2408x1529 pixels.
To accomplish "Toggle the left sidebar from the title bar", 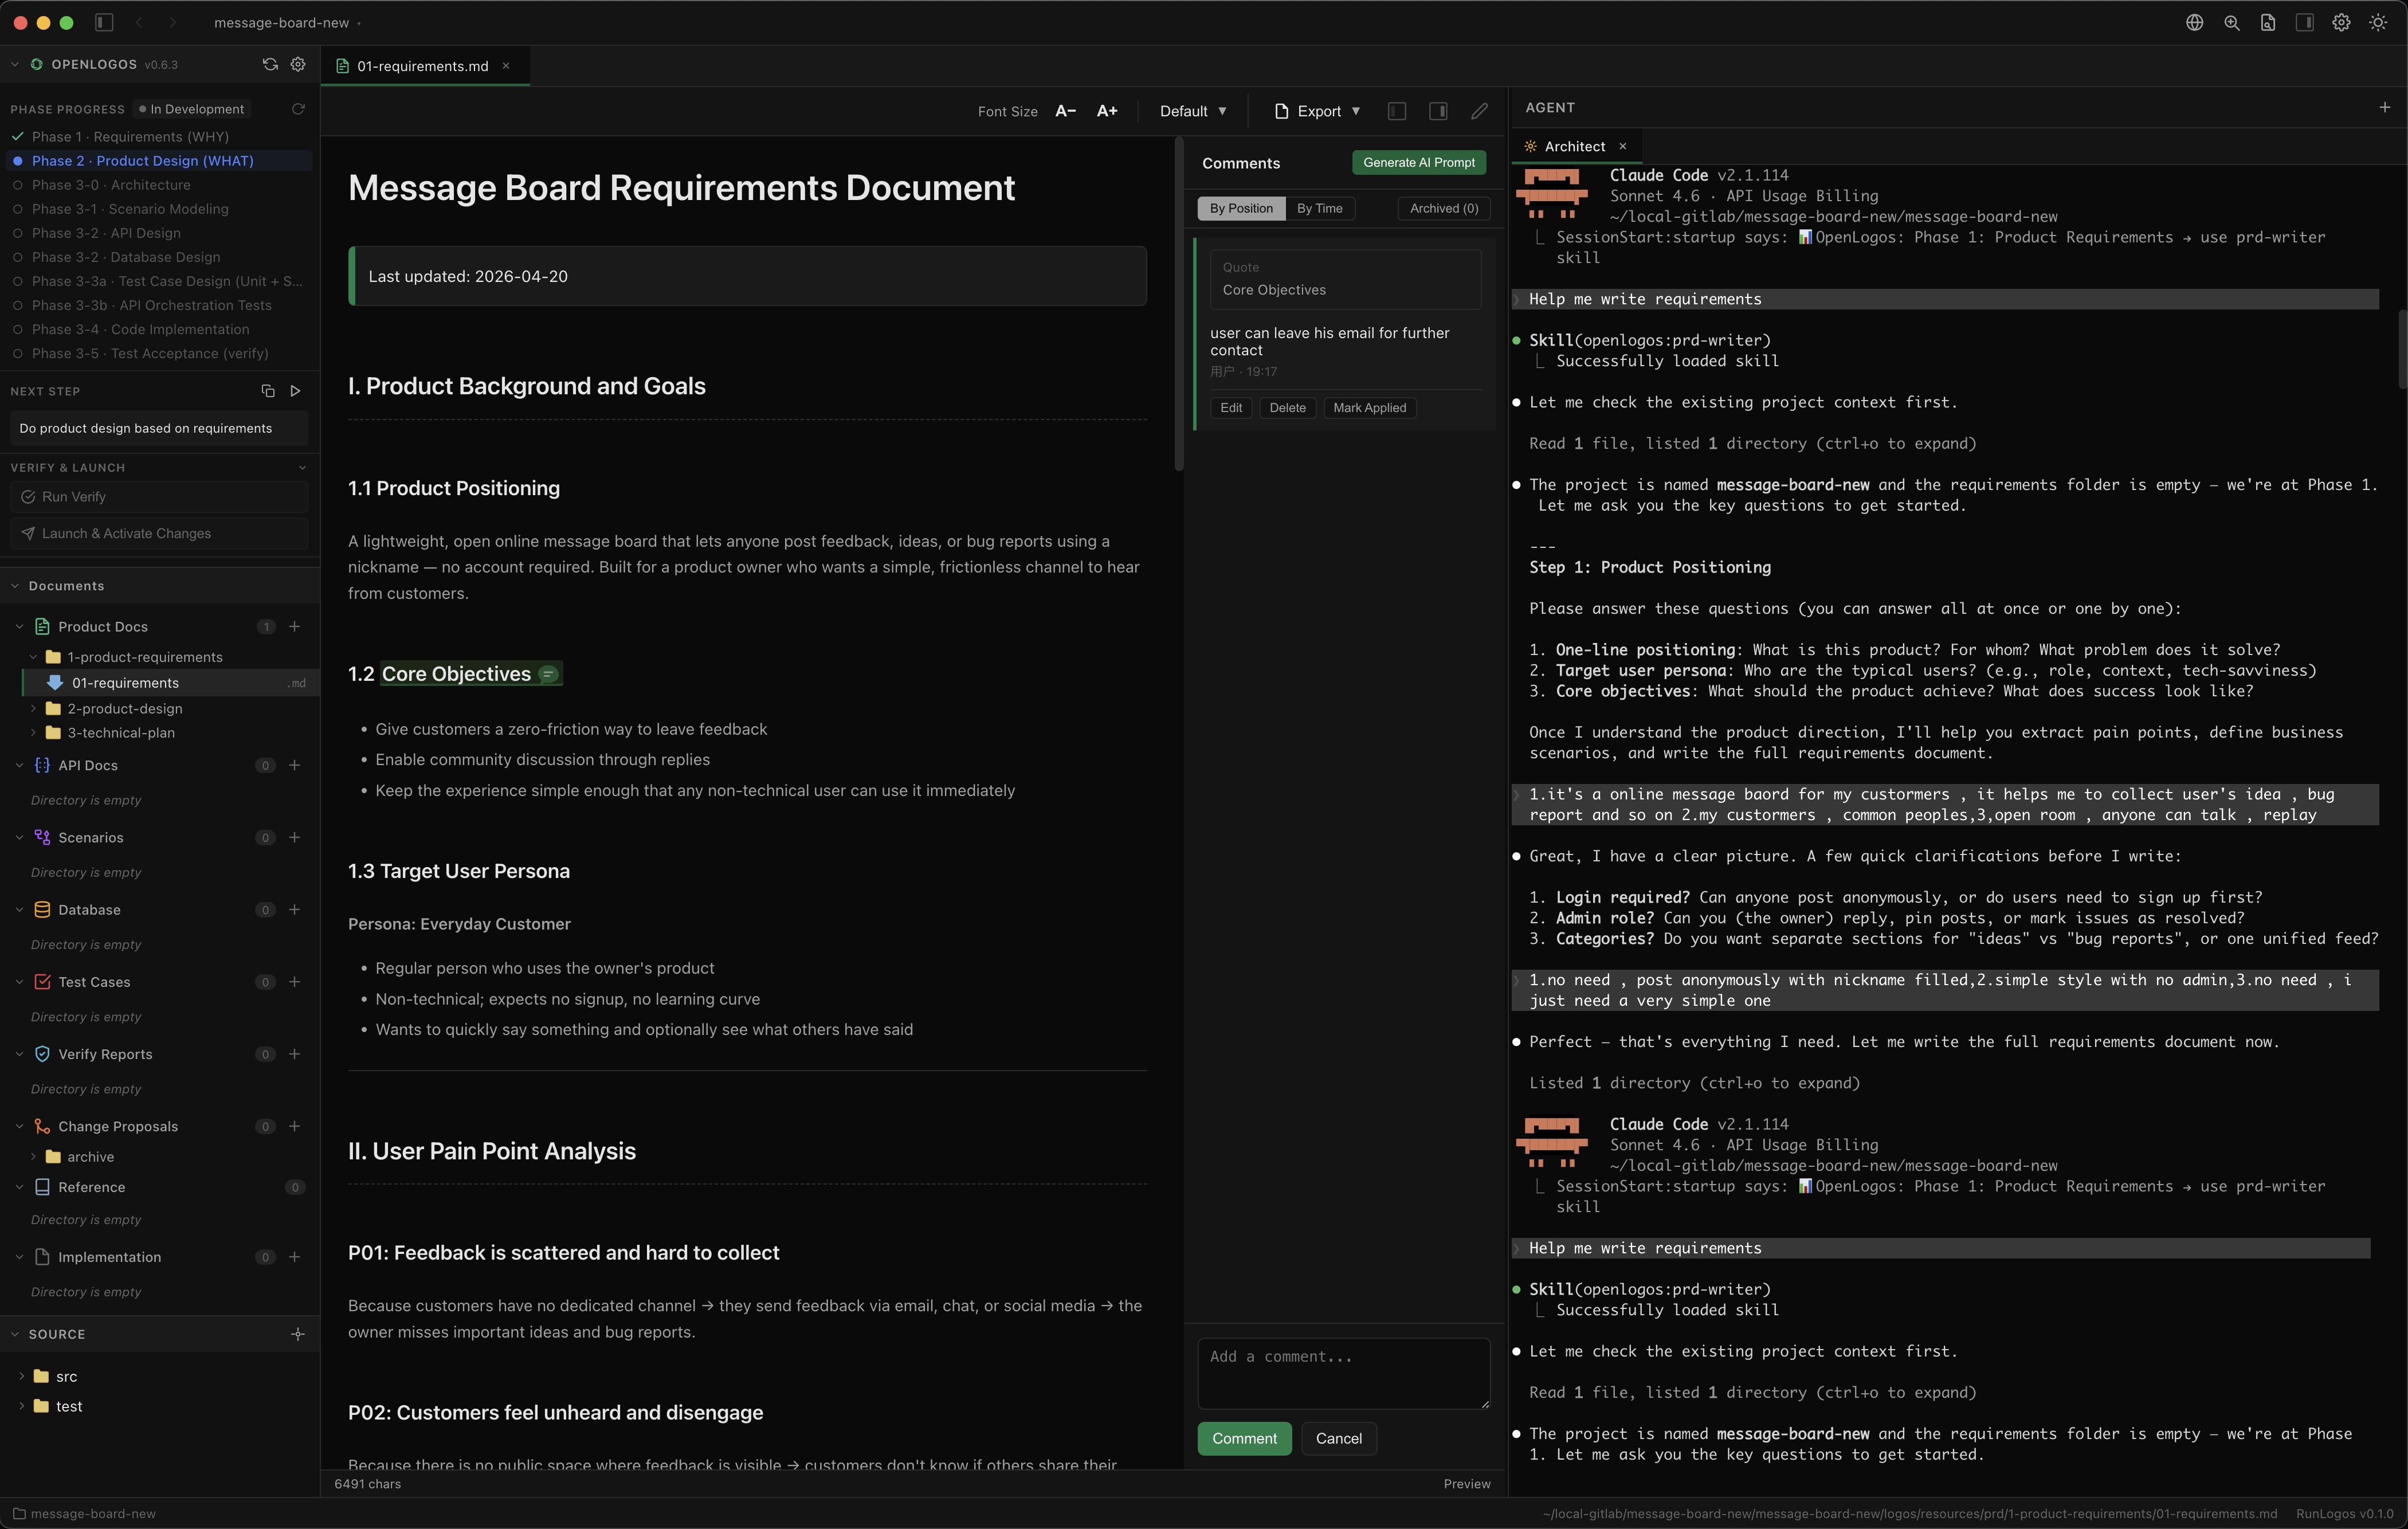I will tap(104, 22).
